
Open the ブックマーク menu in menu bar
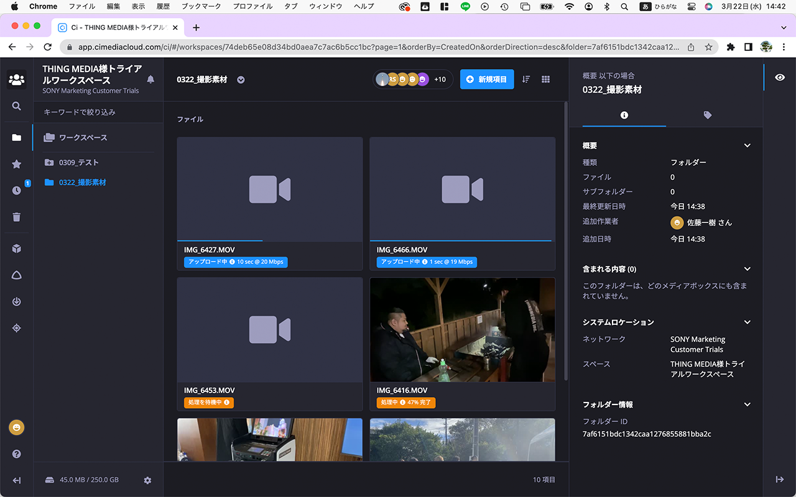(201, 6)
